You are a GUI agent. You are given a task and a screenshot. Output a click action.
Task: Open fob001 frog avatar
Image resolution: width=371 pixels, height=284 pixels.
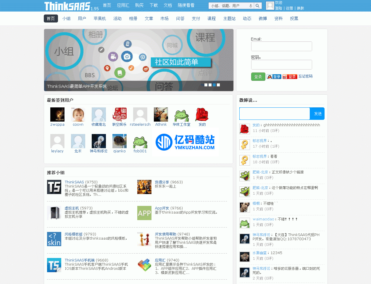[x=140, y=141]
